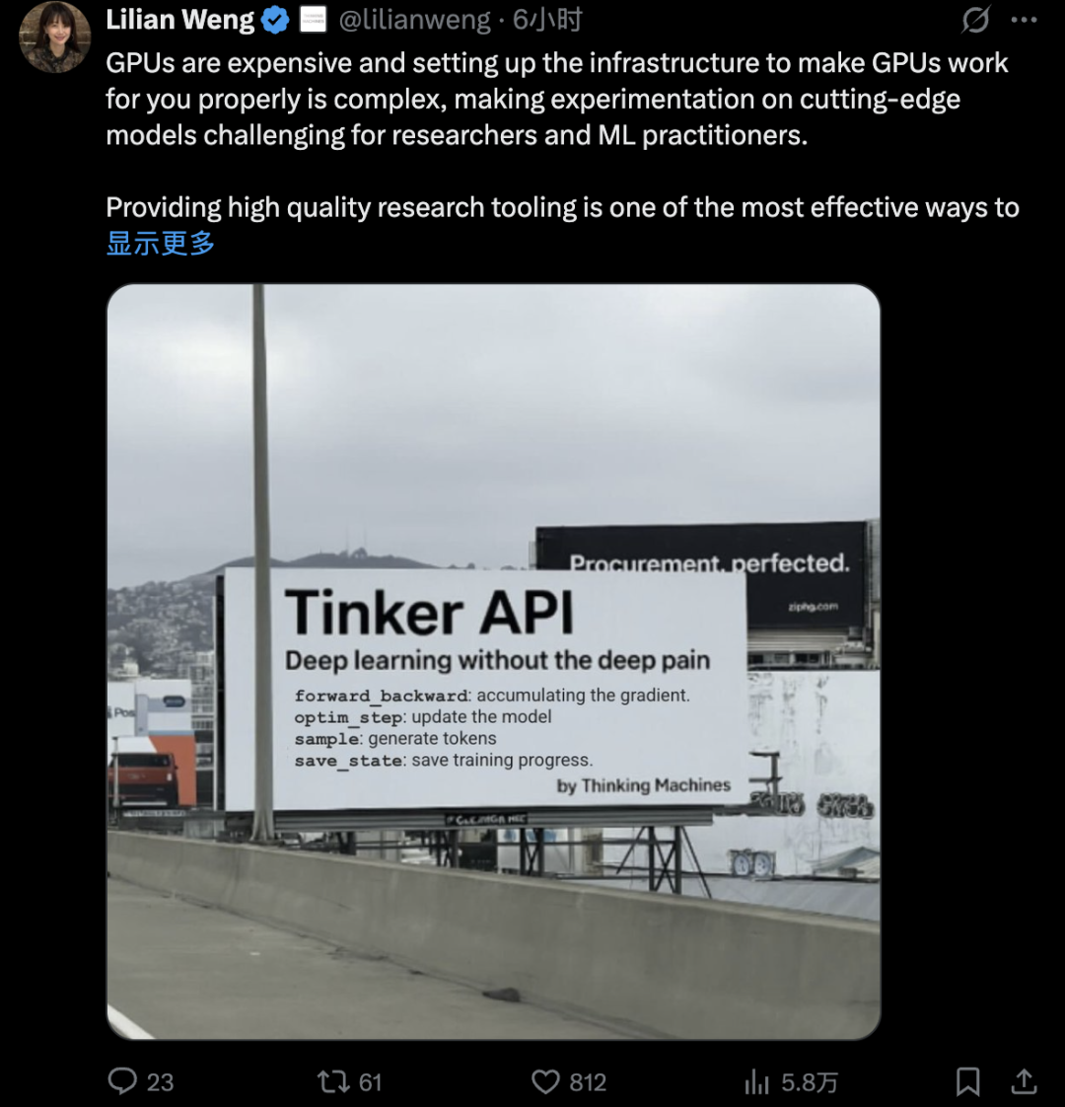This screenshot has width=1065, height=1107.
Task: Click the affiliation badge beside the verified checkmark
Action: pos(313,20)
